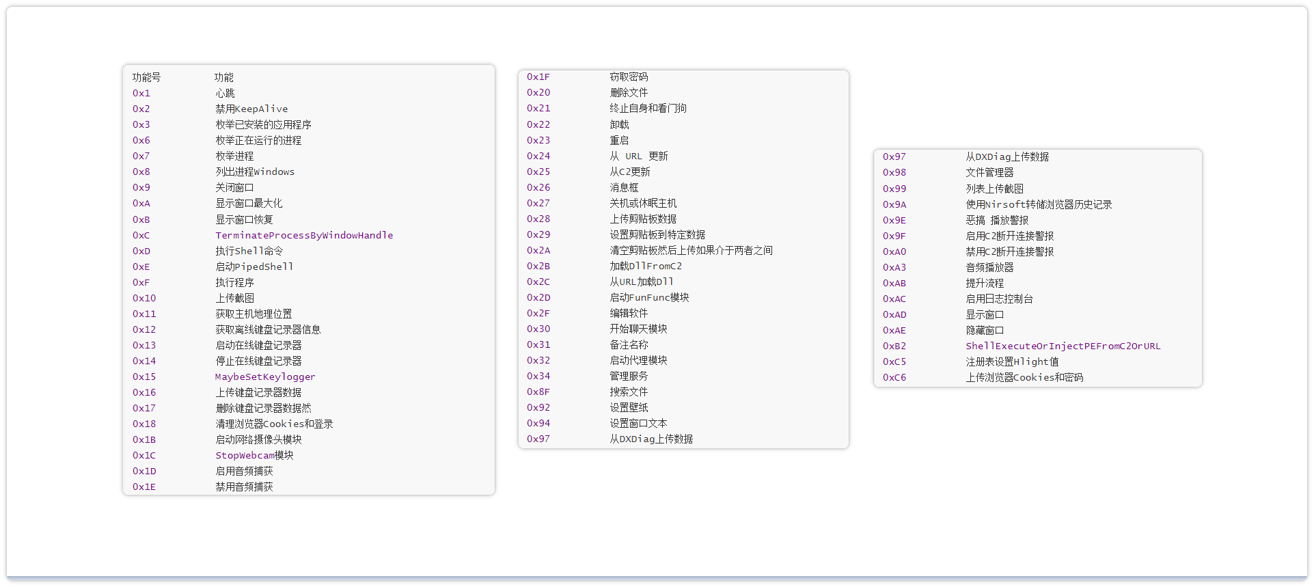The image size is (1314, 587).
Task: Select the 设置壁纸 entry
Action: [x=629, y=407]
